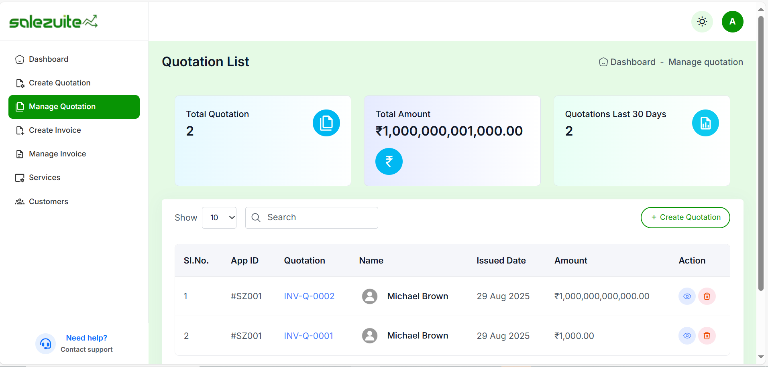This screenshot has height=367, width=768.
Task: Click the page's vertical scrollbar down arrow
Action: click(x=760, y=357)
